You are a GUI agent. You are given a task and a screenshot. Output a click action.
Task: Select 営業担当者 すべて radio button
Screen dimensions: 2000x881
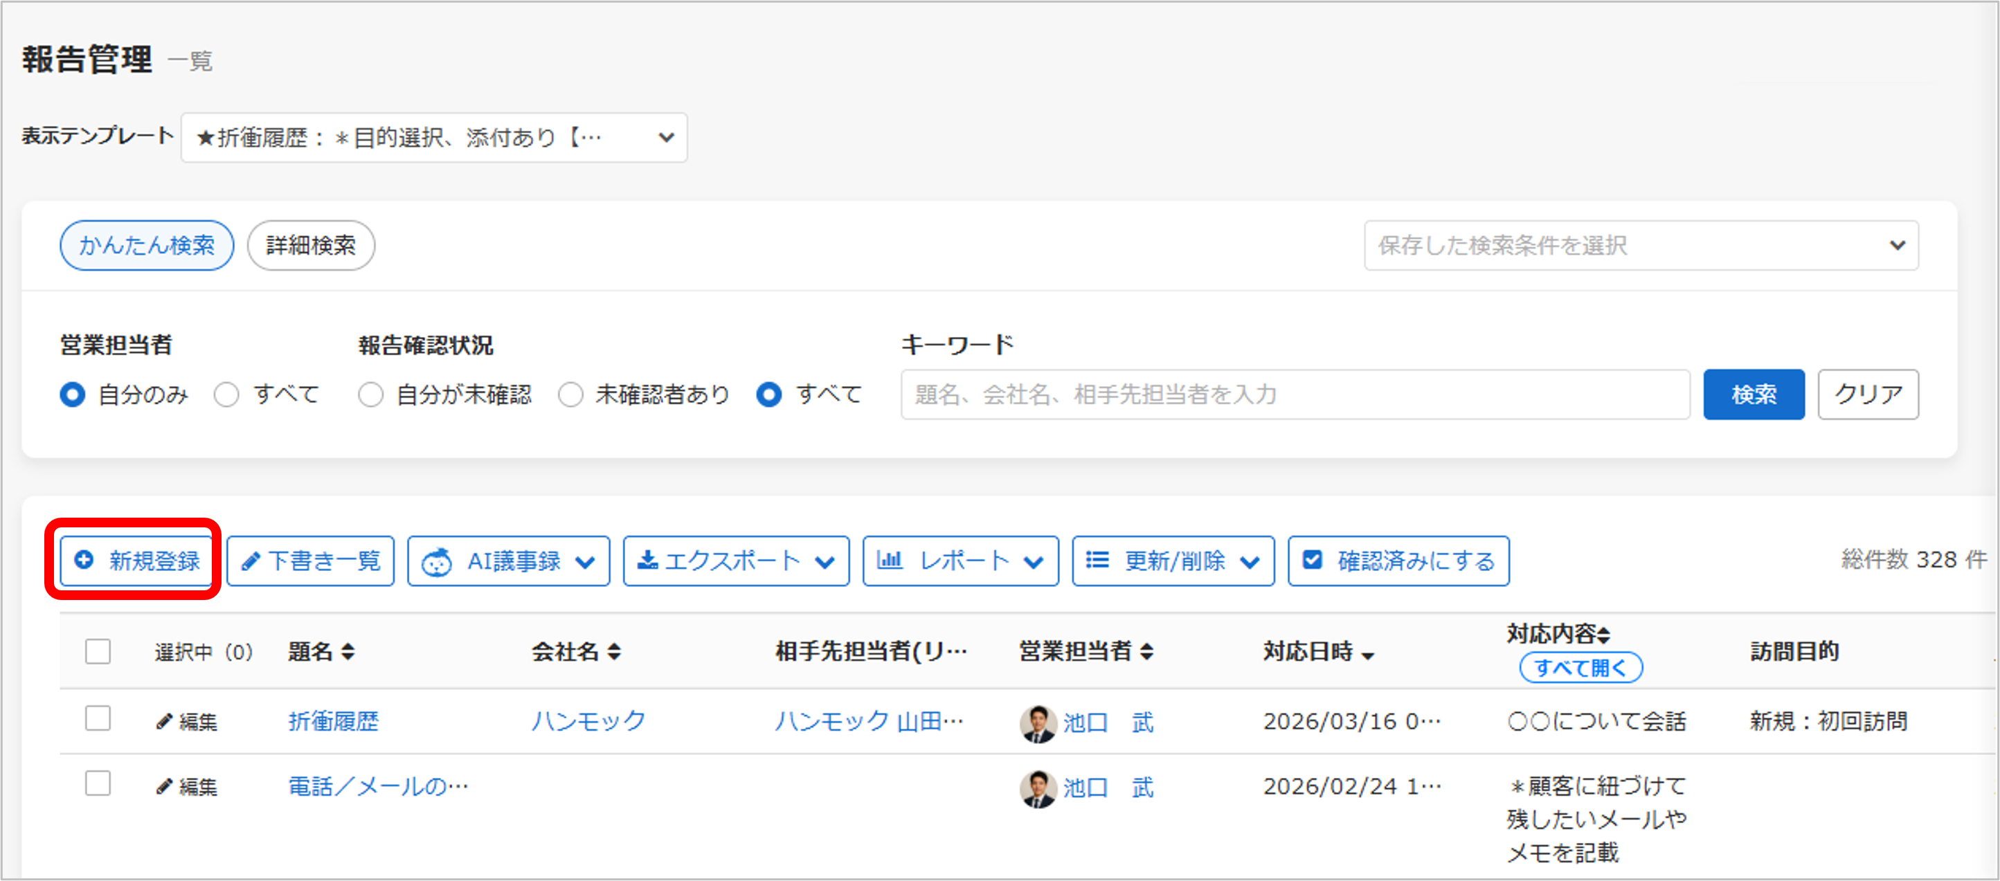226,394
